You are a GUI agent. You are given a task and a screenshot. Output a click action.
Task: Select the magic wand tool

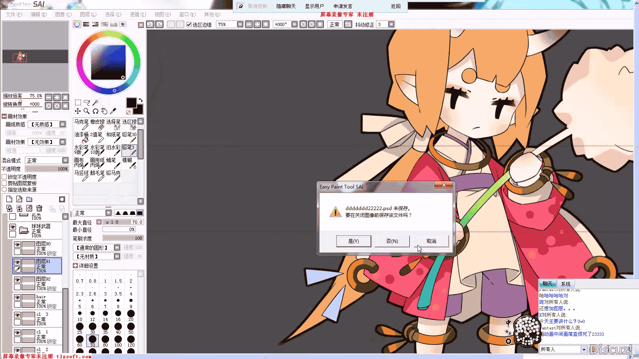95,102
